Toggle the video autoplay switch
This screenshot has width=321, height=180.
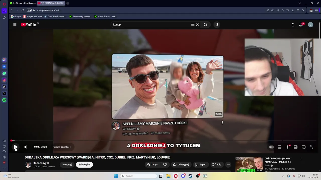click(271, 147)
